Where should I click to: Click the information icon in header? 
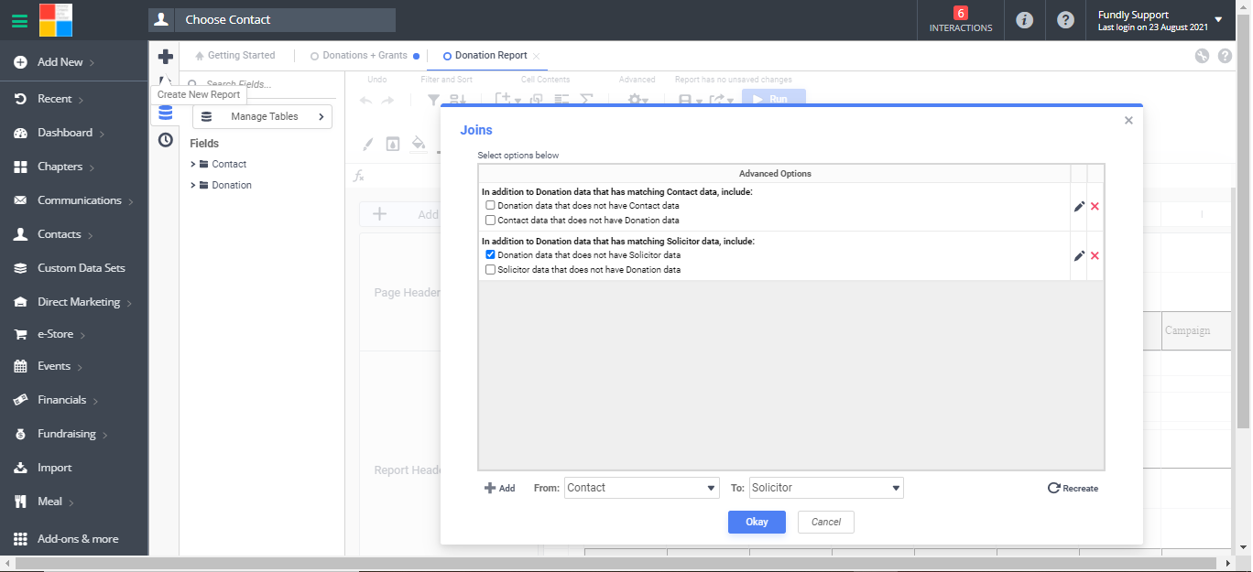1025,20
